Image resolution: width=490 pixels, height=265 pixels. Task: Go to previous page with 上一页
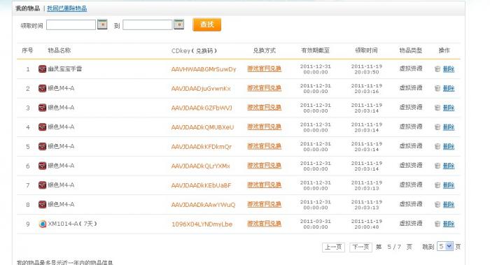point(333,248)
